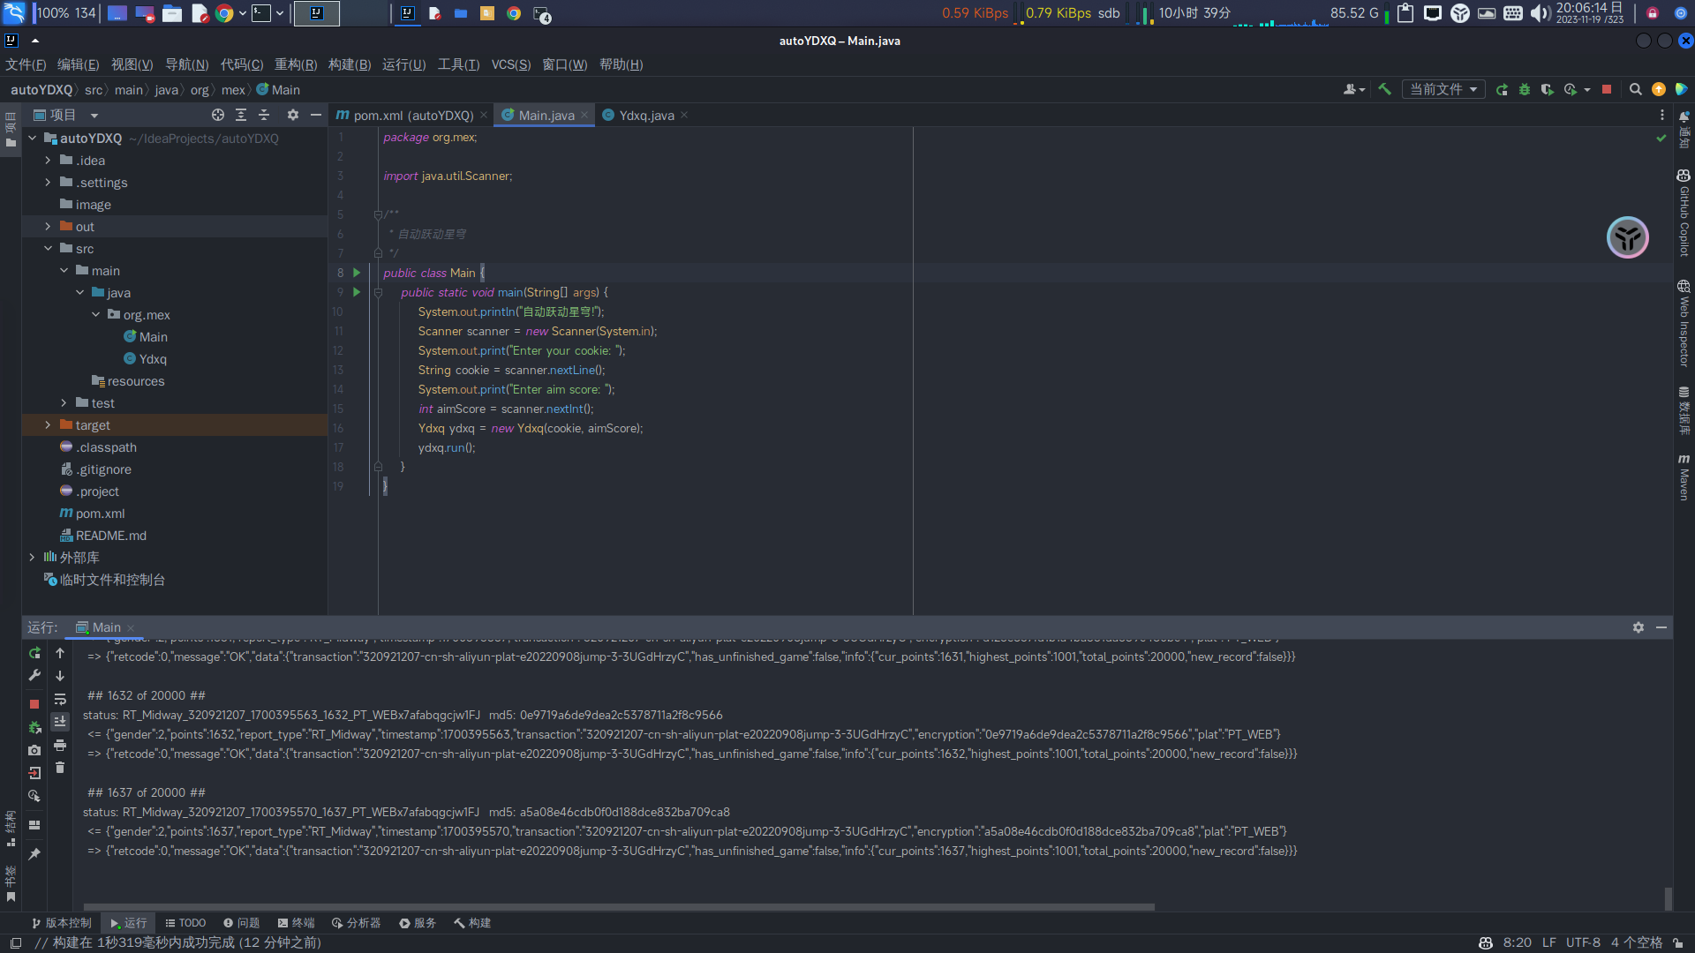
Task: Click the console horizontal scrollbar
Action: click(618, 906)
